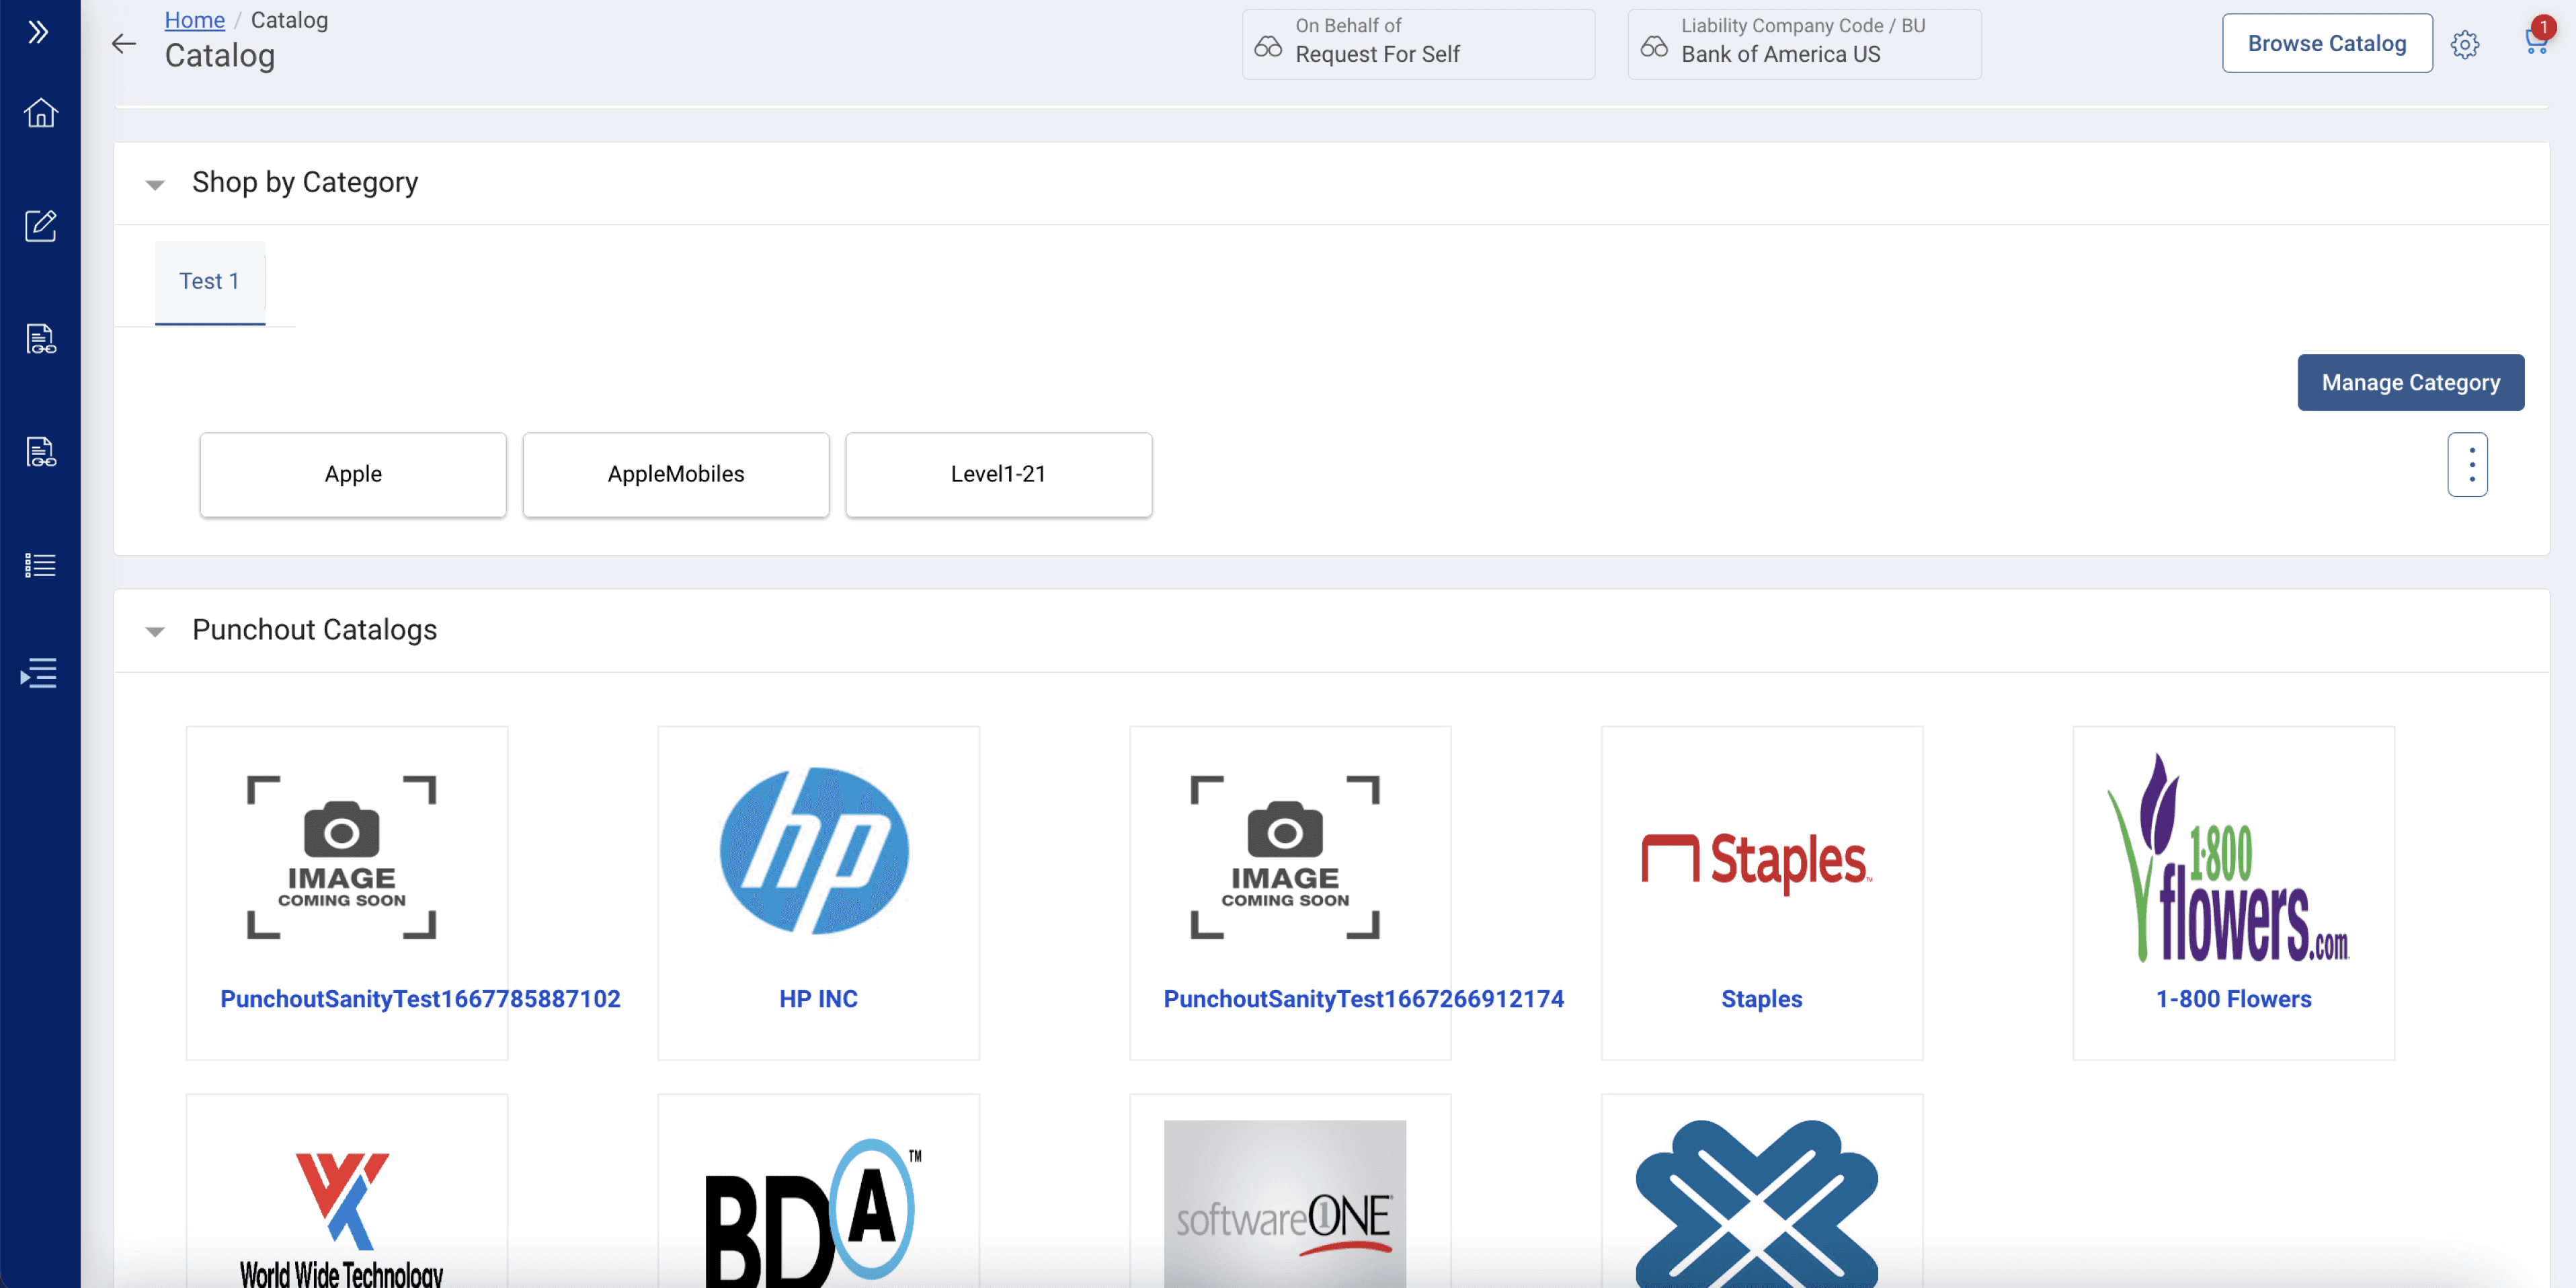Open the Liability Company Code selector
This screenshot has width=2576, height=1288.
tap(1803, 44)
